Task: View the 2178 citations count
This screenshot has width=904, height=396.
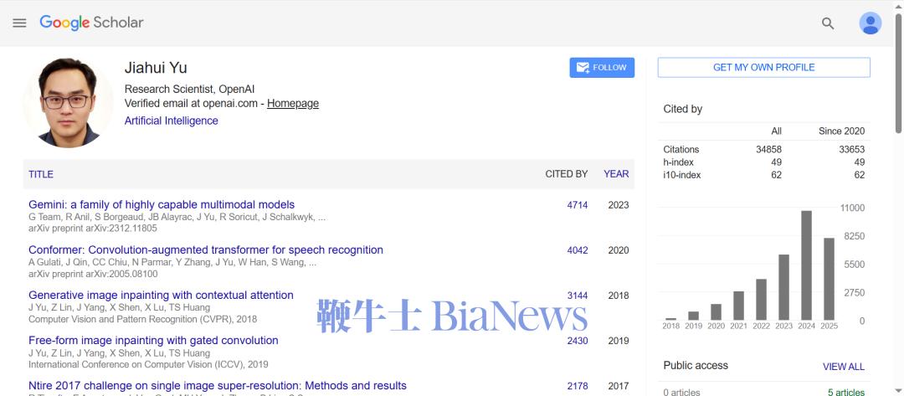Action: click(578, 386)
